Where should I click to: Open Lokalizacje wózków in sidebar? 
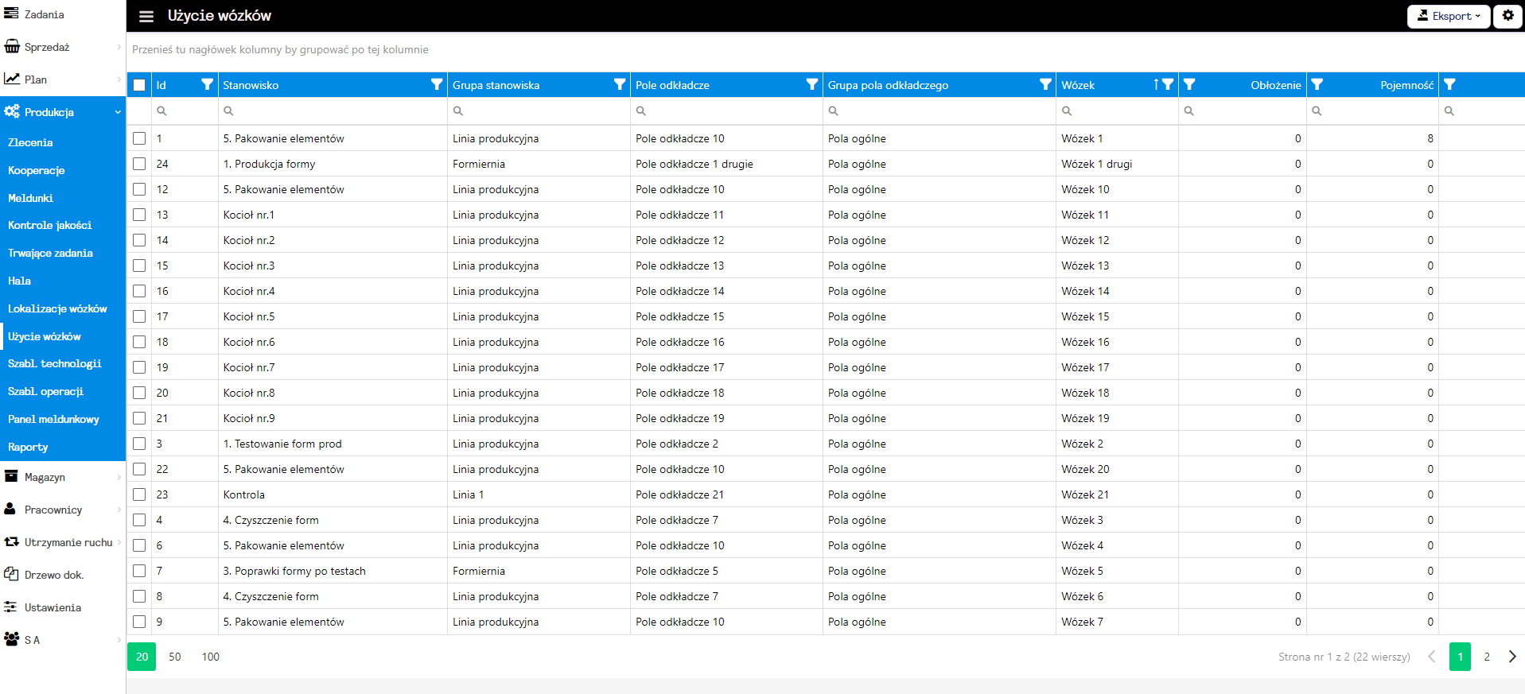(57, 308)
